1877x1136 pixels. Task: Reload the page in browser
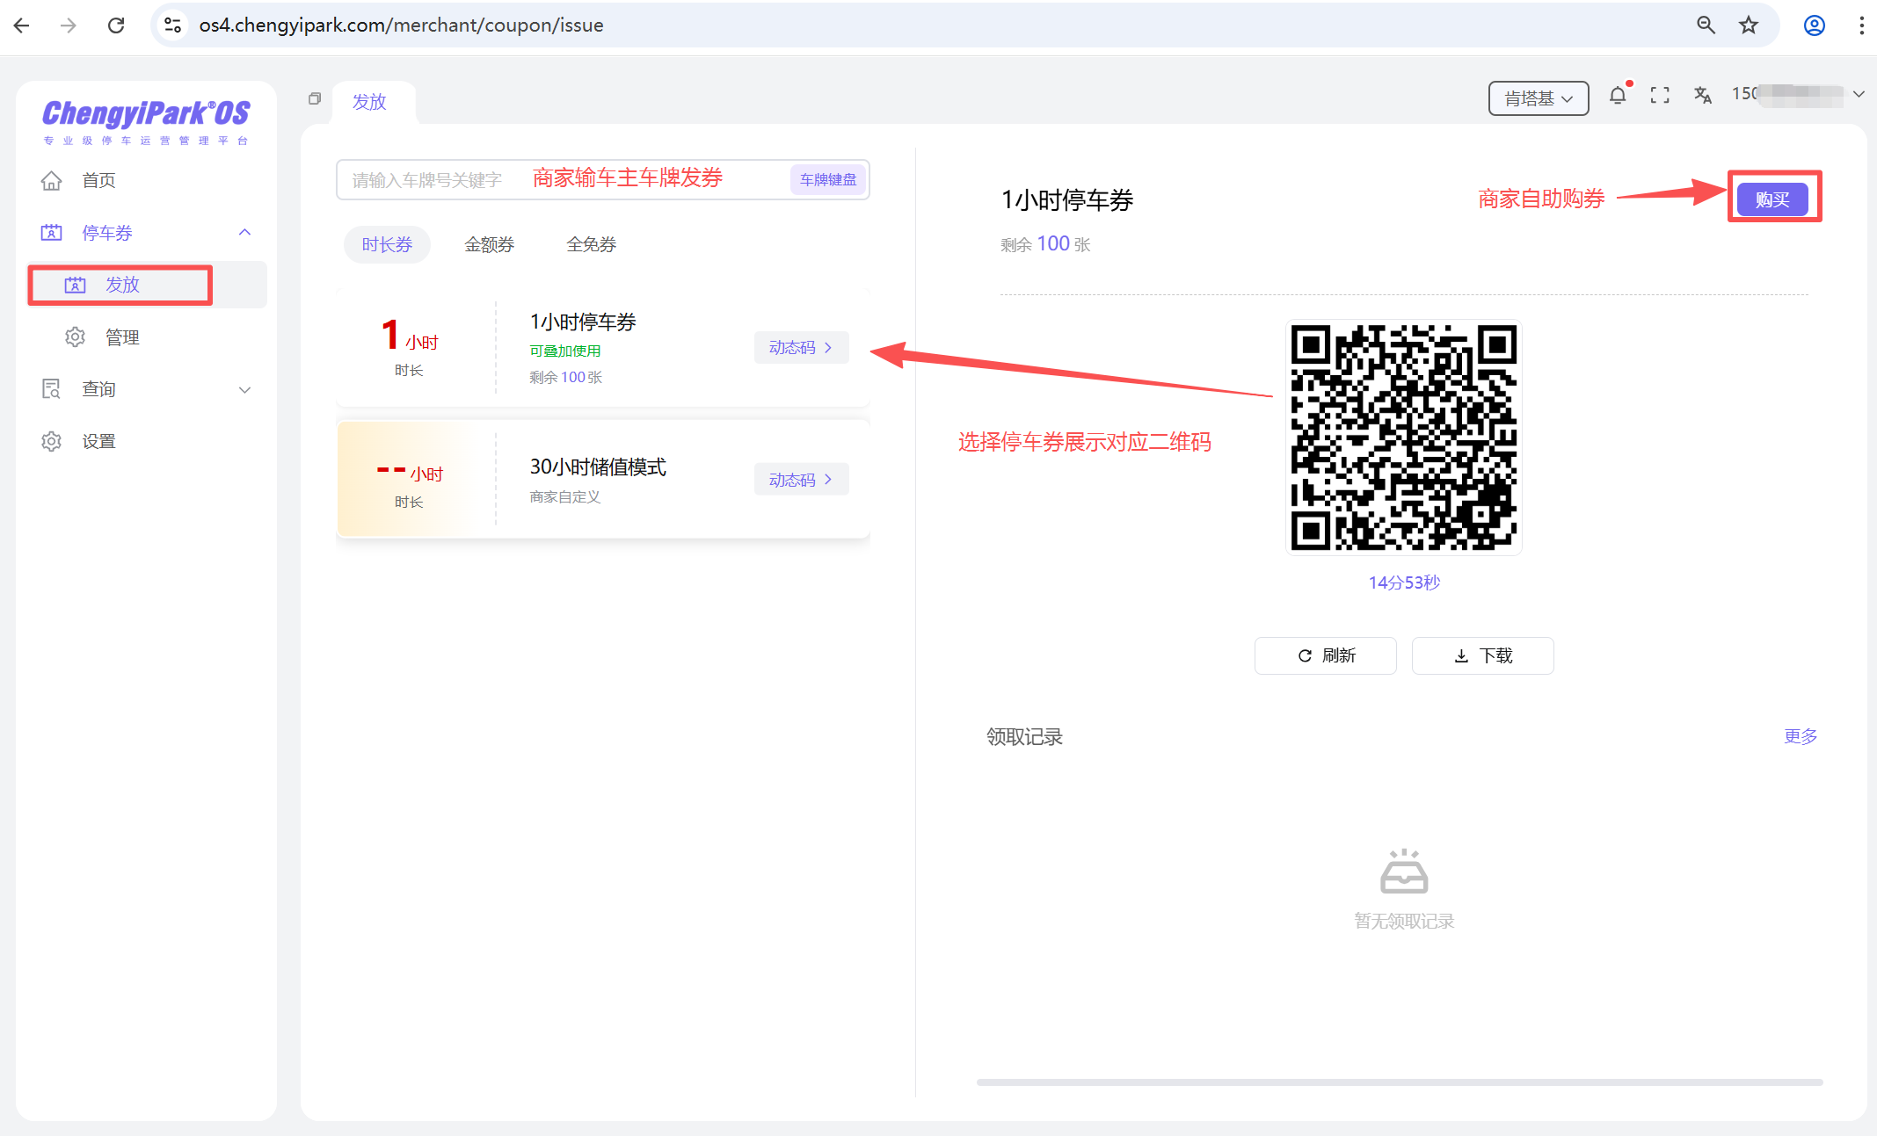coord(116,25)
